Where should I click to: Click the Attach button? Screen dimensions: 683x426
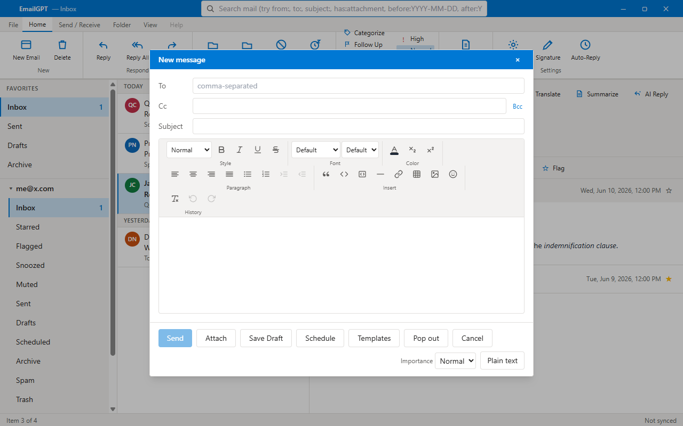tap(216, 338)
